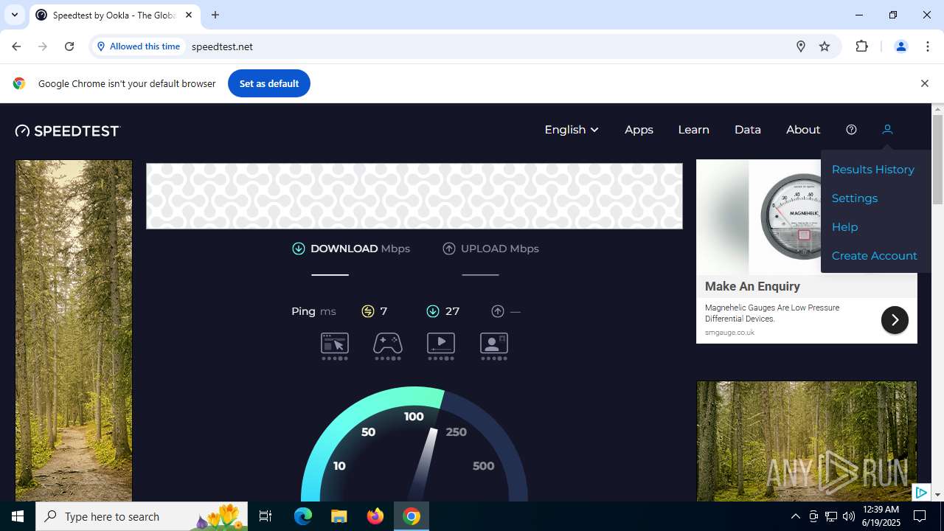Viewport: 944px width, 531px height.
Task: Select Create Account from account menu
Action: coord(875,256)
